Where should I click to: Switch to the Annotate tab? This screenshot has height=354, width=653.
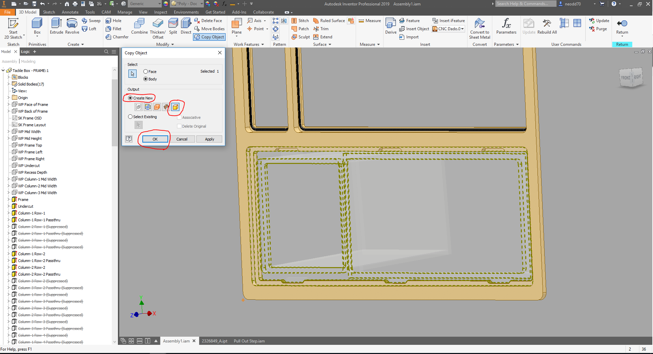point(70,12)
